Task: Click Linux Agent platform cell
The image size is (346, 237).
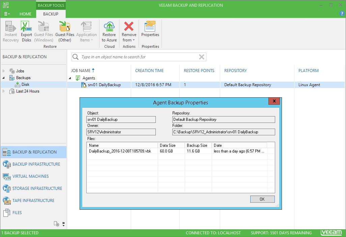Action: 309,85
